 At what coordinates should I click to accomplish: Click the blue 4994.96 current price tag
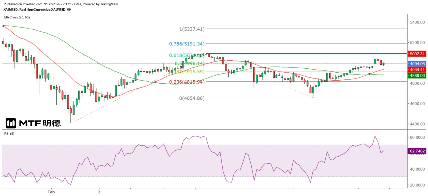tap(417, 64)
